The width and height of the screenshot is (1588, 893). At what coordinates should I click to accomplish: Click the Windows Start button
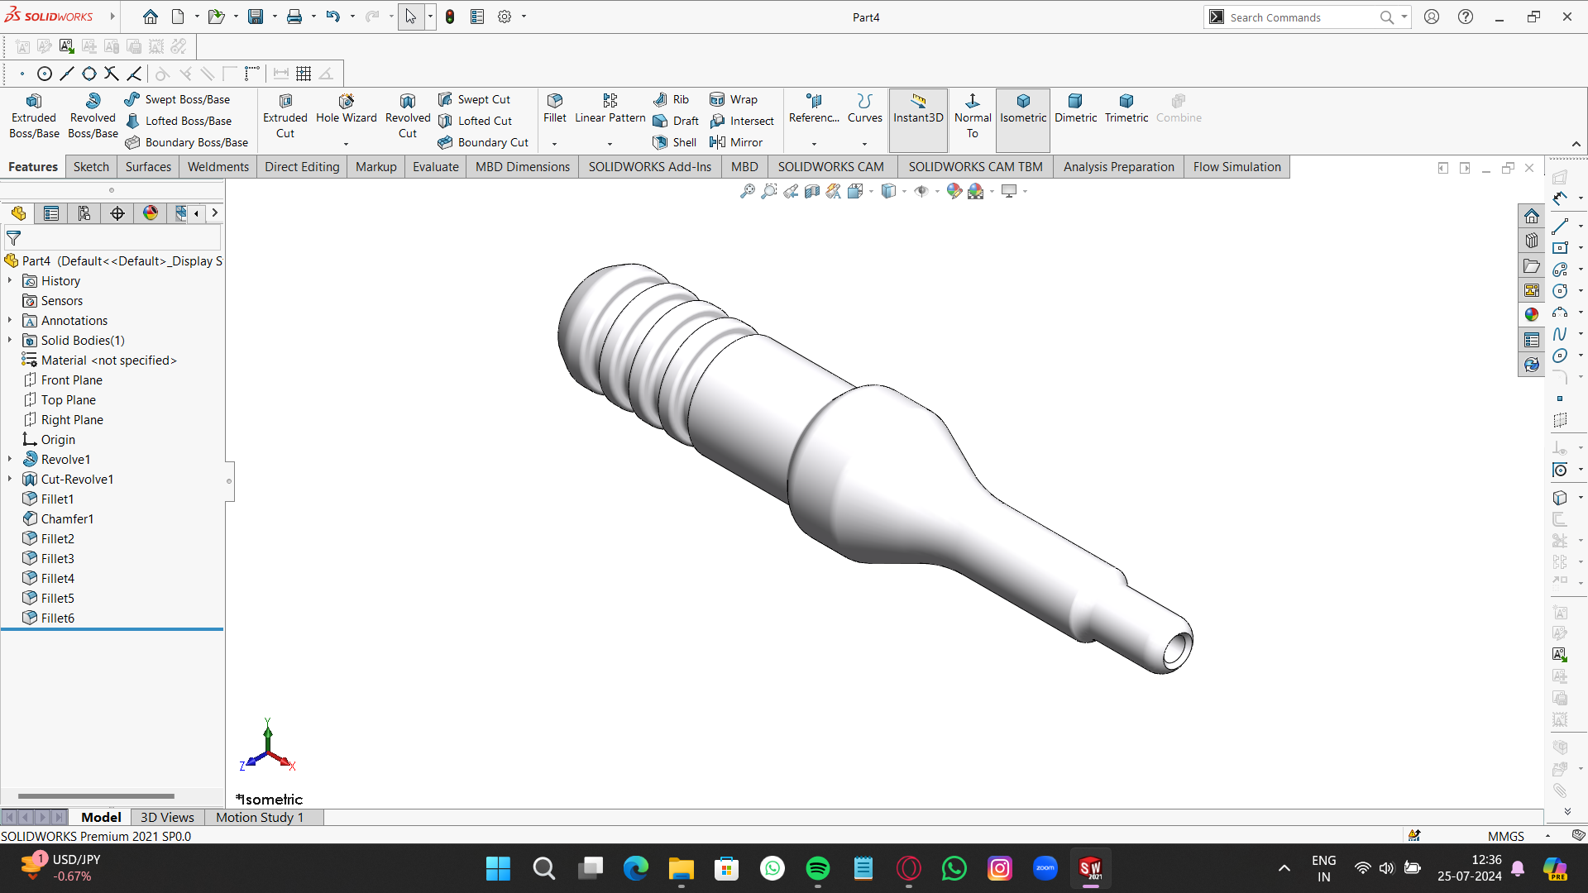pos(498,868)
